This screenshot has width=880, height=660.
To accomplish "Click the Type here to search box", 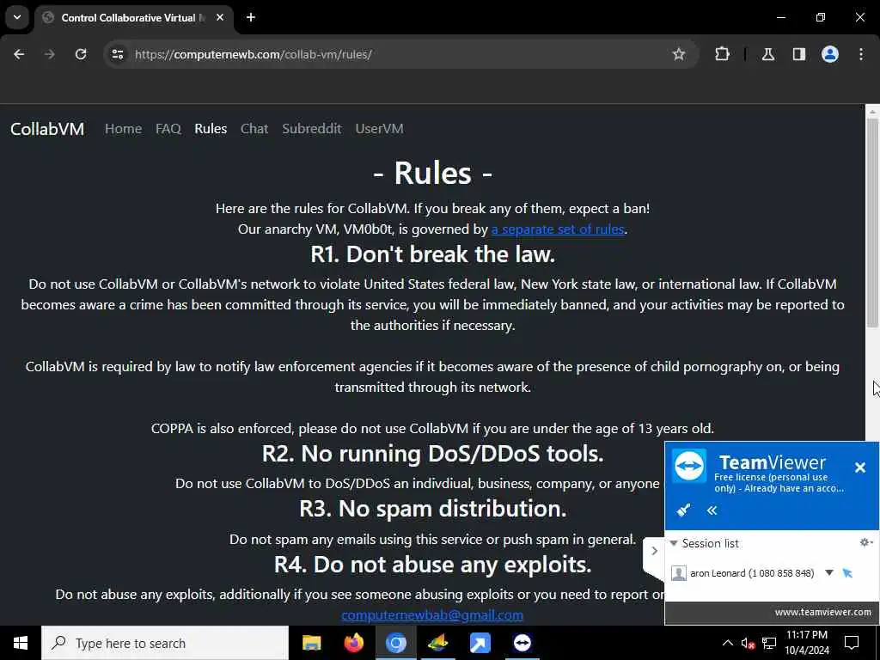I will pyautogui.click(x=165, y=643).
